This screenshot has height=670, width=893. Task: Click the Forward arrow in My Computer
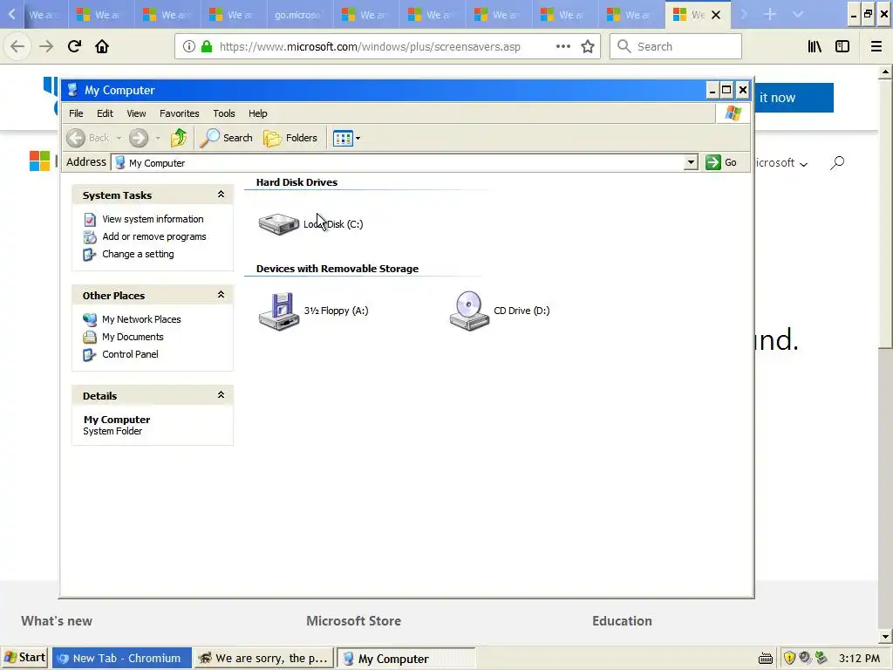pyautogui.click(x=139, y=138)
